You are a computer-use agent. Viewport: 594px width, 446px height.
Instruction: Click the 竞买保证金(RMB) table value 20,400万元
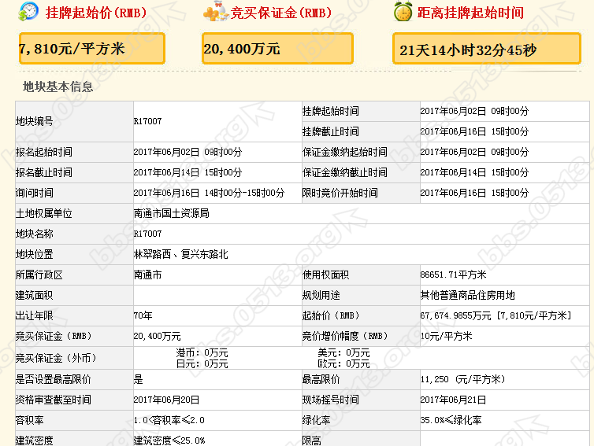point(158,336)
